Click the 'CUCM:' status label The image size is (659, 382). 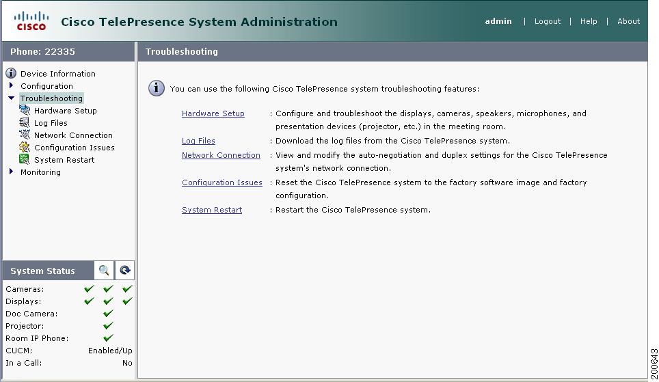[19, 351]
